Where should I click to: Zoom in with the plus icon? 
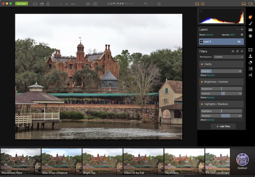pos(66,4)
